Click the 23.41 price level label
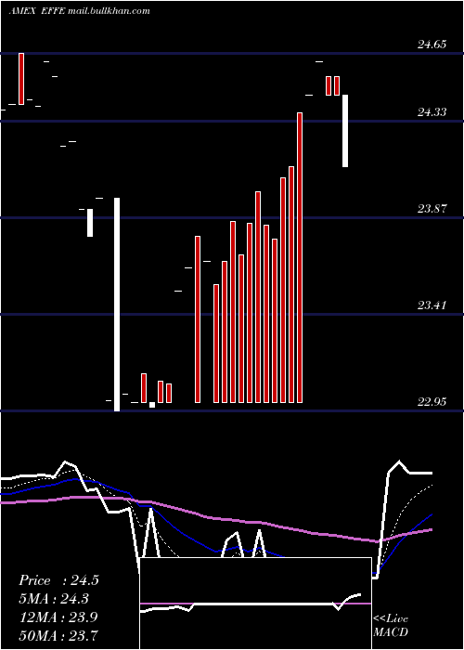464x650 pixels. tap(432, 305)
